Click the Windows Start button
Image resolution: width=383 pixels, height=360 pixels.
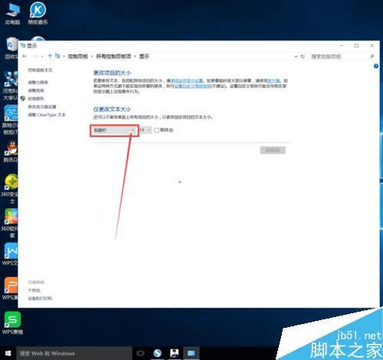point(8,353)
